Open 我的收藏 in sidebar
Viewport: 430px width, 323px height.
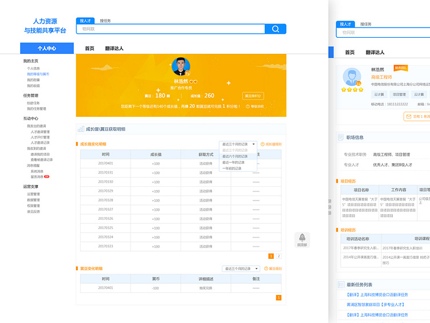click(x=33, y=86)
